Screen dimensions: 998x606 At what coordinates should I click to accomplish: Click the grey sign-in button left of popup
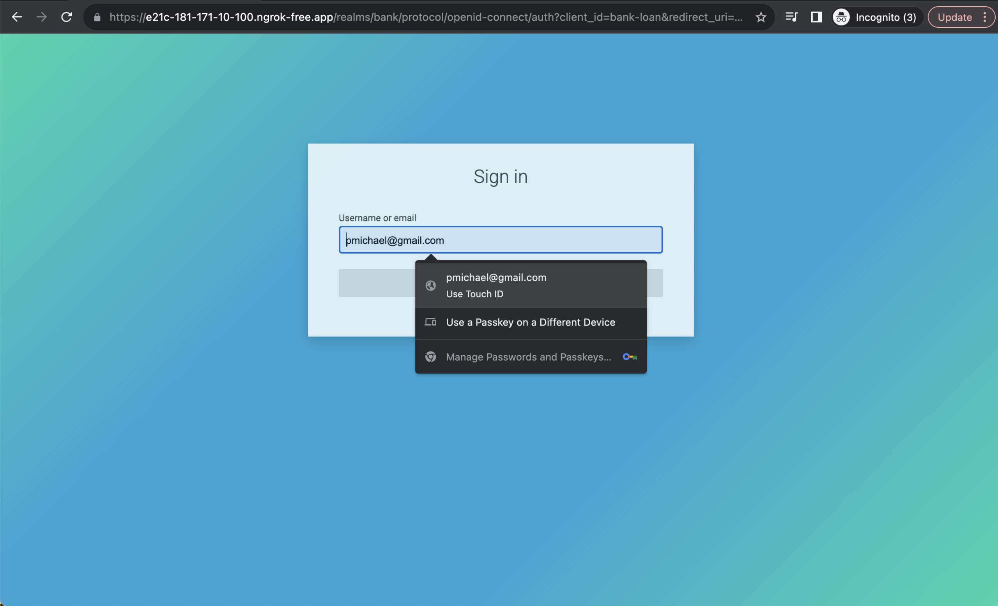[377, 283]
